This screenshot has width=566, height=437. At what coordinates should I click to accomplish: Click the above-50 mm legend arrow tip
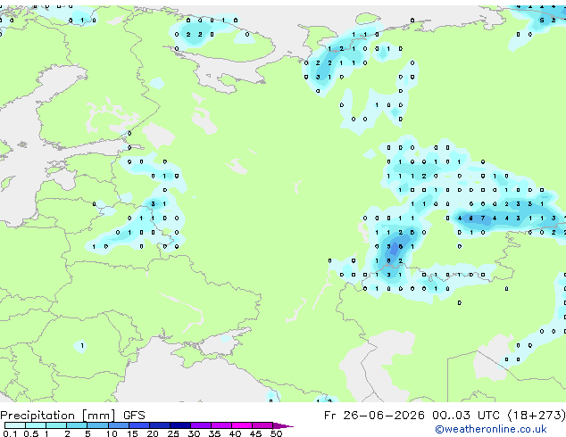point(283,425)
